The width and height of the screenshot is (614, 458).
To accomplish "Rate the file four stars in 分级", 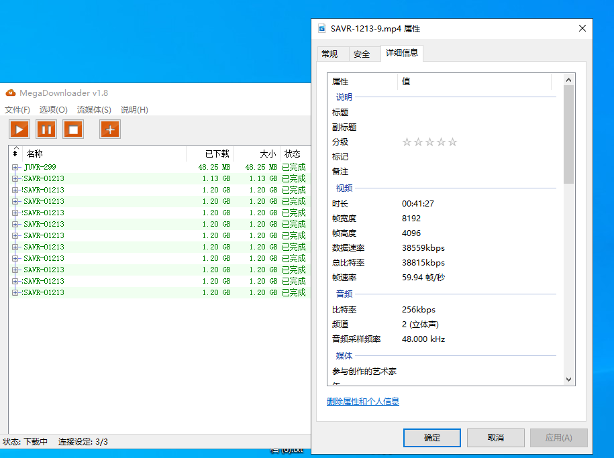I will 441,141.
